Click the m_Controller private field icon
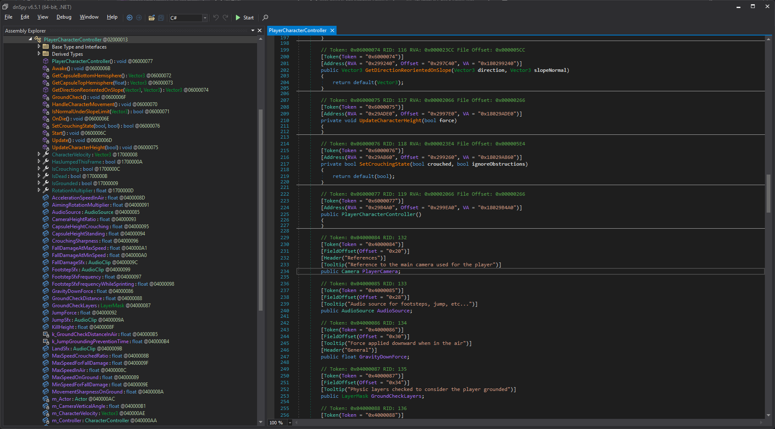This screenshot has height=429, width=775. point(46,421)
